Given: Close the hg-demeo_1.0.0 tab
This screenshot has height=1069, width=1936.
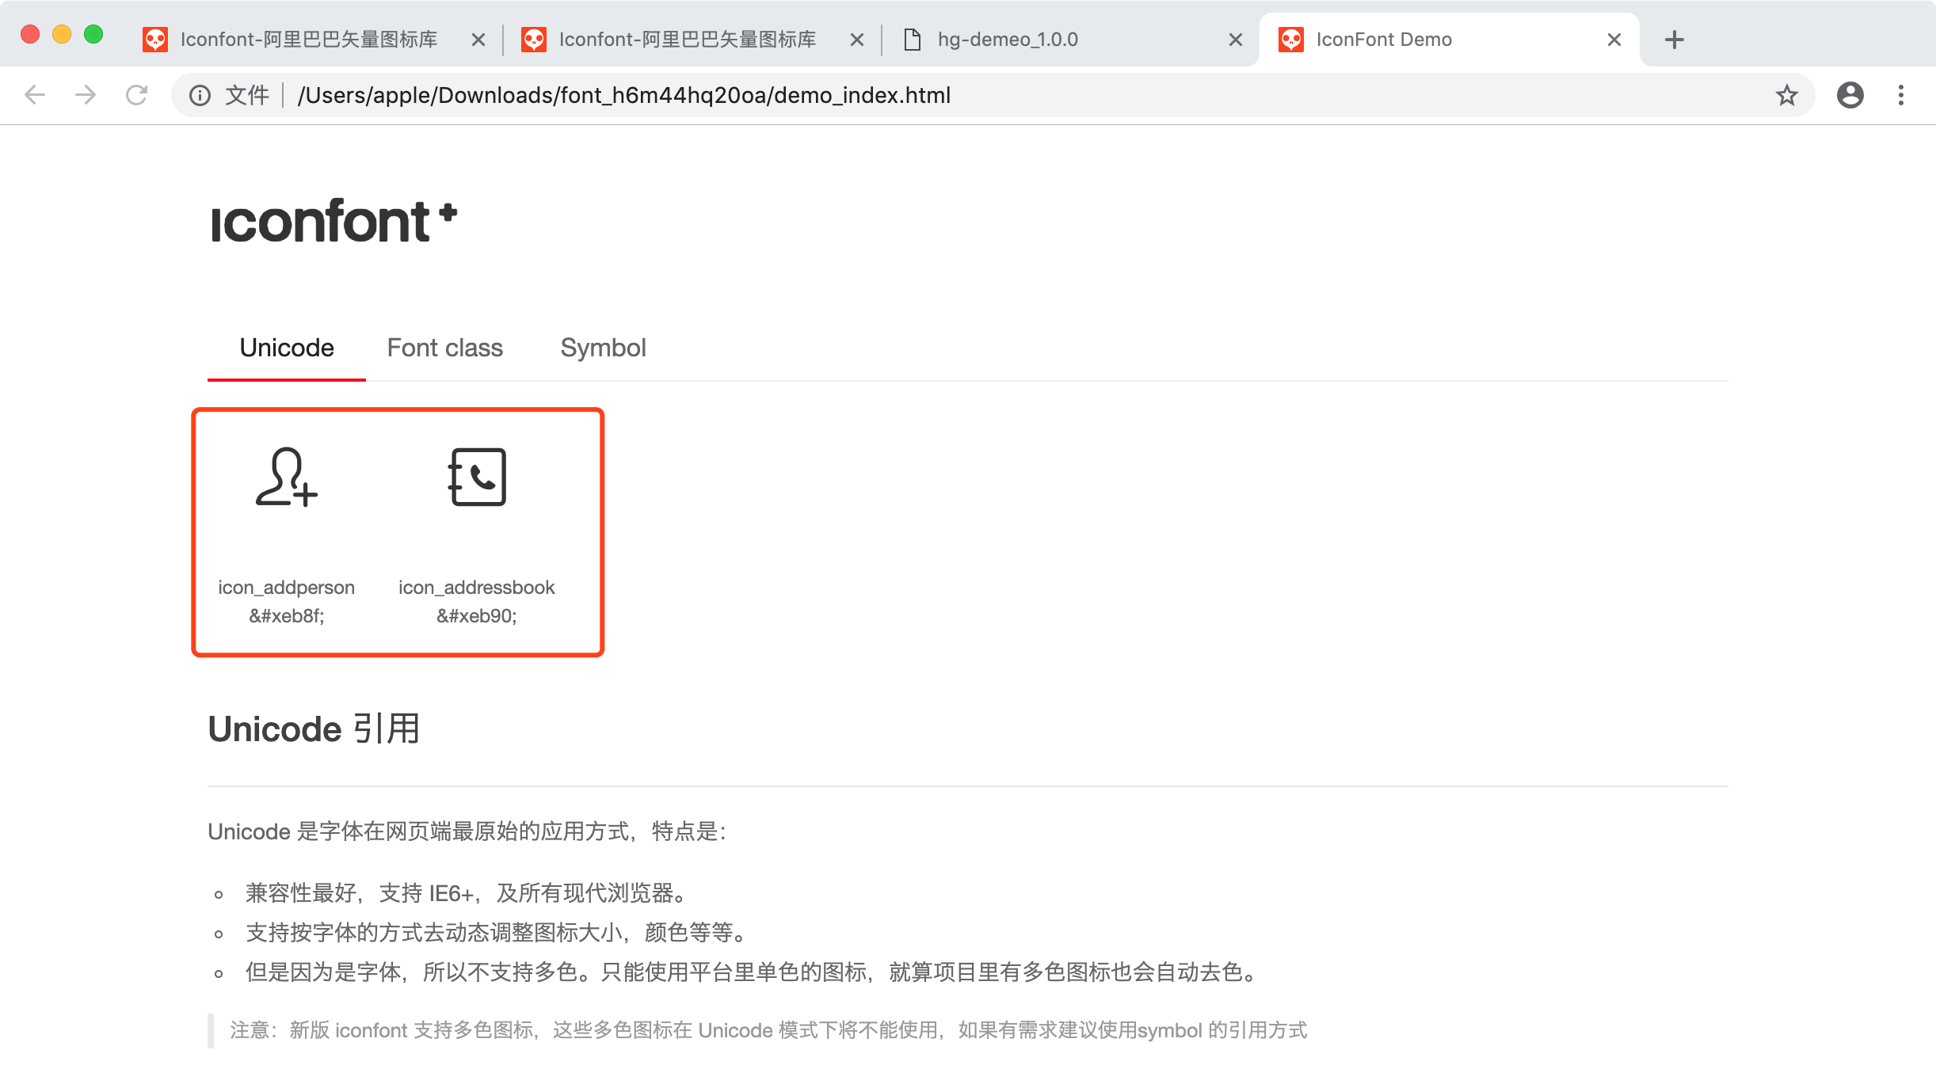Looking at the screenshot, I should (1235, 40).
